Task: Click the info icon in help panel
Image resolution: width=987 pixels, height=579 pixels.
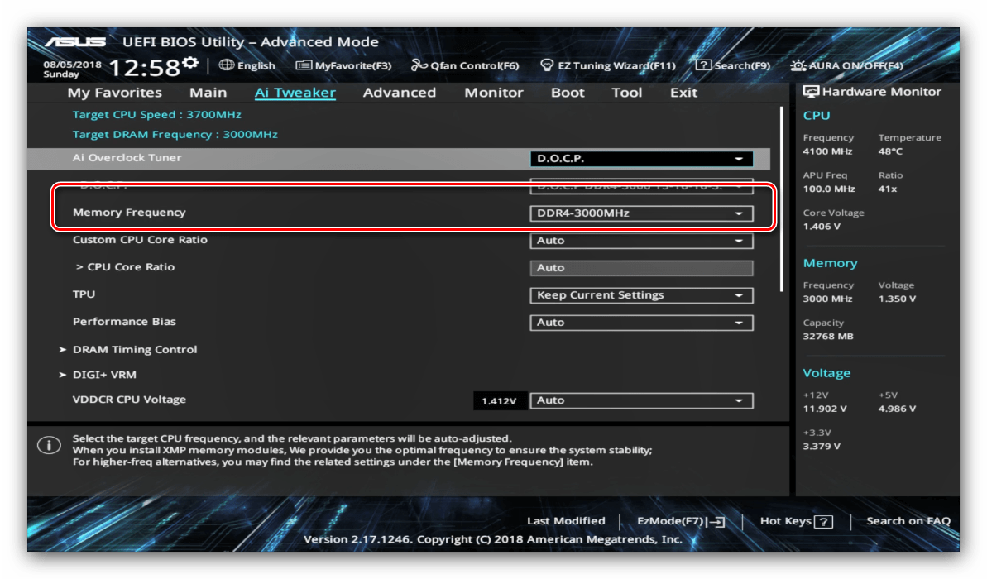Action: pyautogui.click(x=49, y=446)
